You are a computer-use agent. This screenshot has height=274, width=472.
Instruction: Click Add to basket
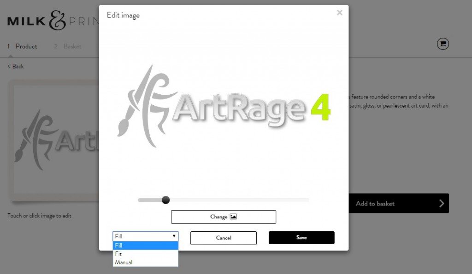coord(374,203)
